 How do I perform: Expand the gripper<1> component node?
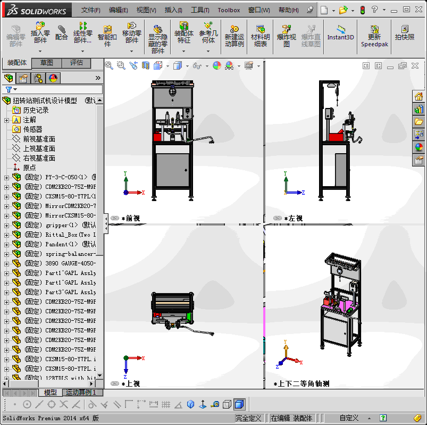click(x=6, y=226)
